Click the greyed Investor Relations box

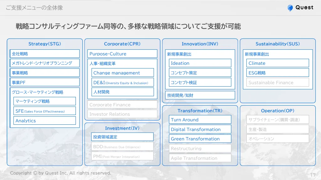point(123,114)
